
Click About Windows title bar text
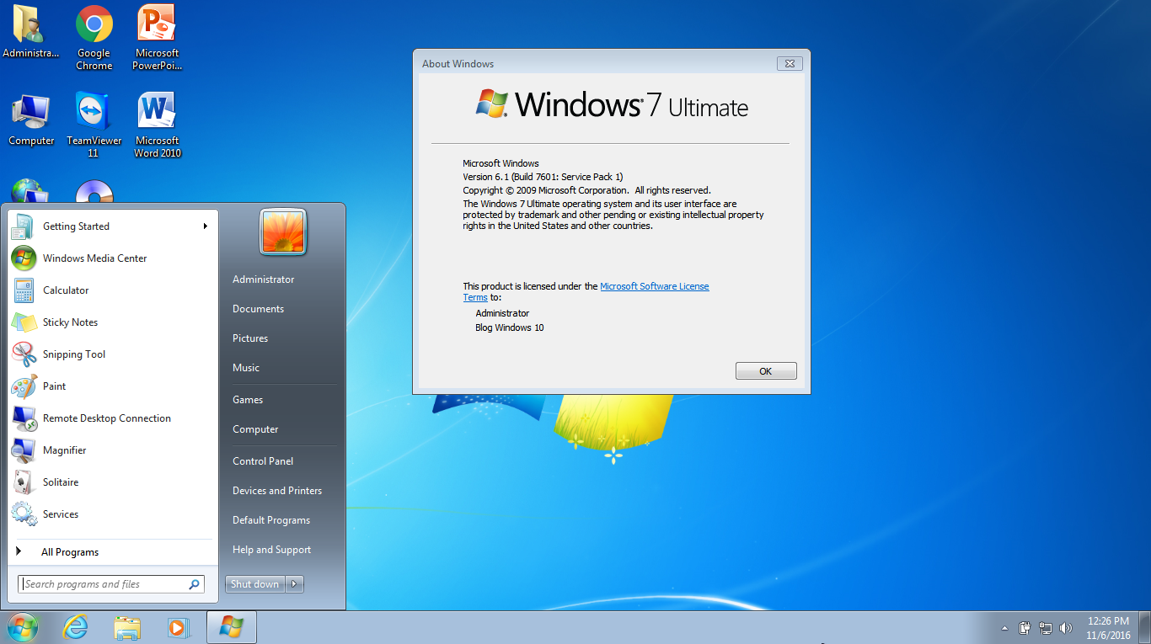click(458, 64)
